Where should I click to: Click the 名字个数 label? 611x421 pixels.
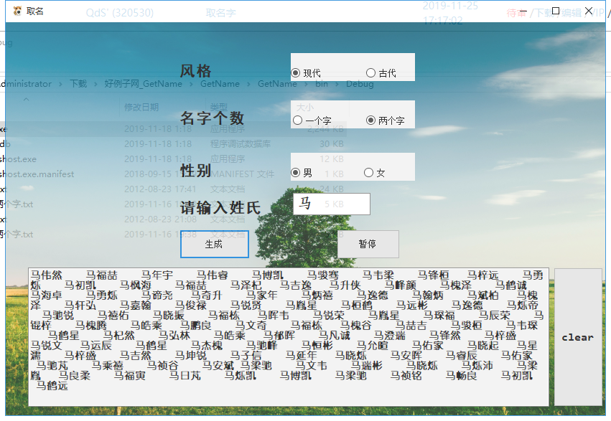click(x=213, y=118)
